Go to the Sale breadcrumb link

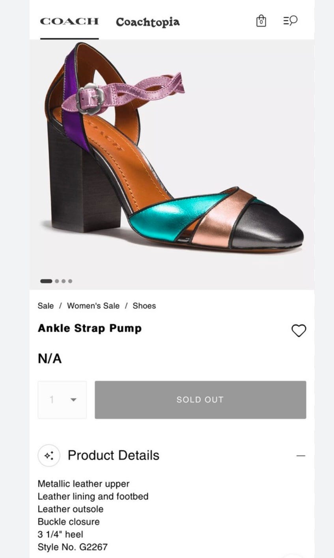click(x=46, y=306)
